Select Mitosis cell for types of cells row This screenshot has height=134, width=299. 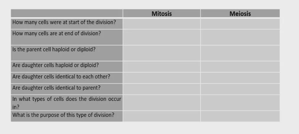click(x=161, y=103)
